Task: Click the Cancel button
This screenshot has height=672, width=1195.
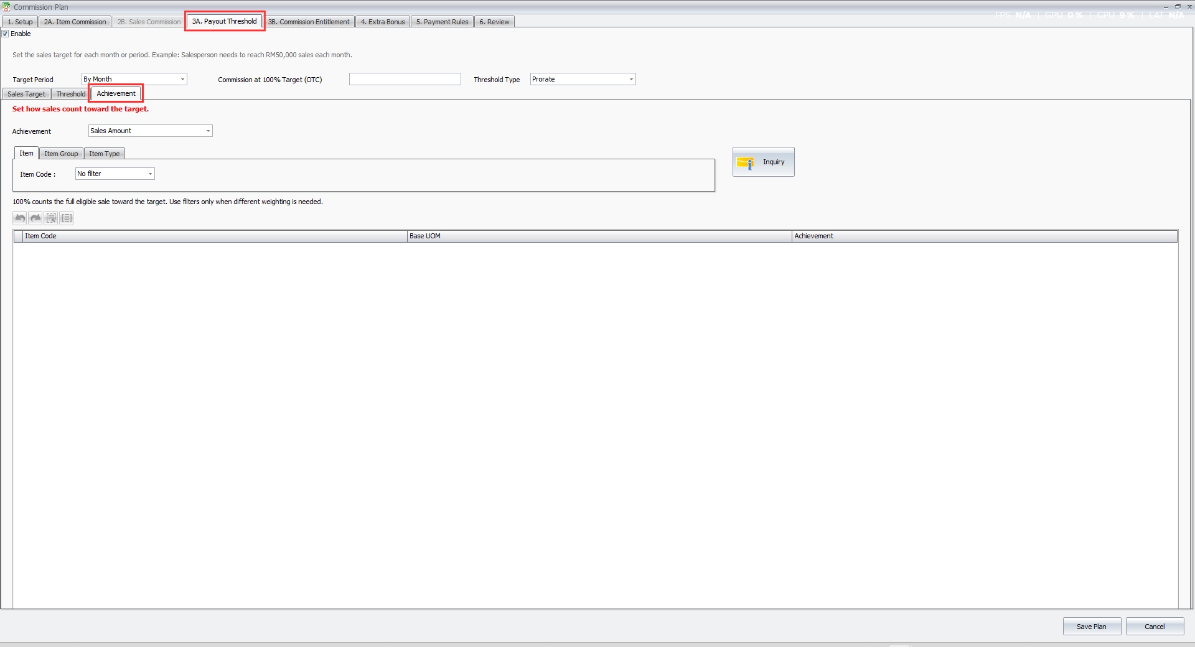Action: pos(1155,627)
